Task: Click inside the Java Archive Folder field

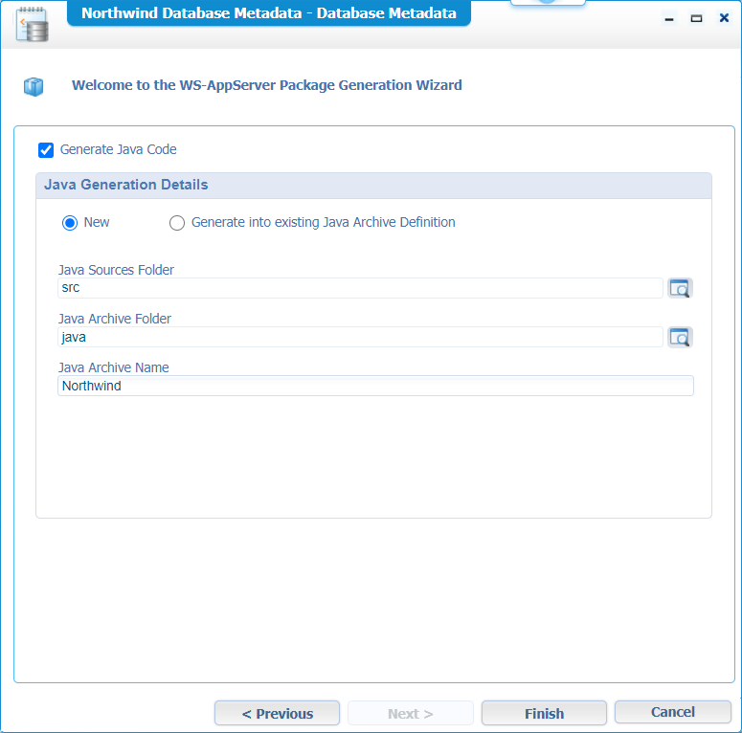Action: coord(359,337)
